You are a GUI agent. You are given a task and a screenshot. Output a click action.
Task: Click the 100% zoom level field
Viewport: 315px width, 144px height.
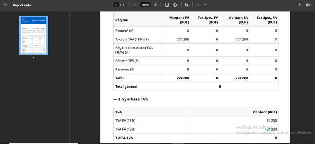(145, 5)
